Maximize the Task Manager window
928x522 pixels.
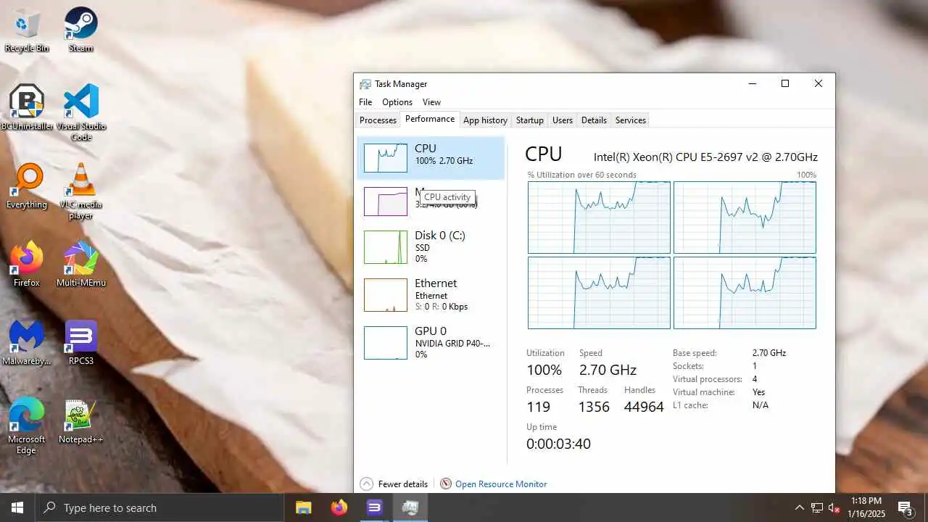784,83
